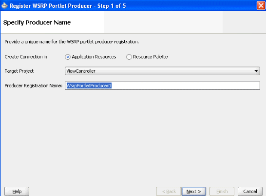Expand the Target Project dropdown arrow

click(256, 71)
